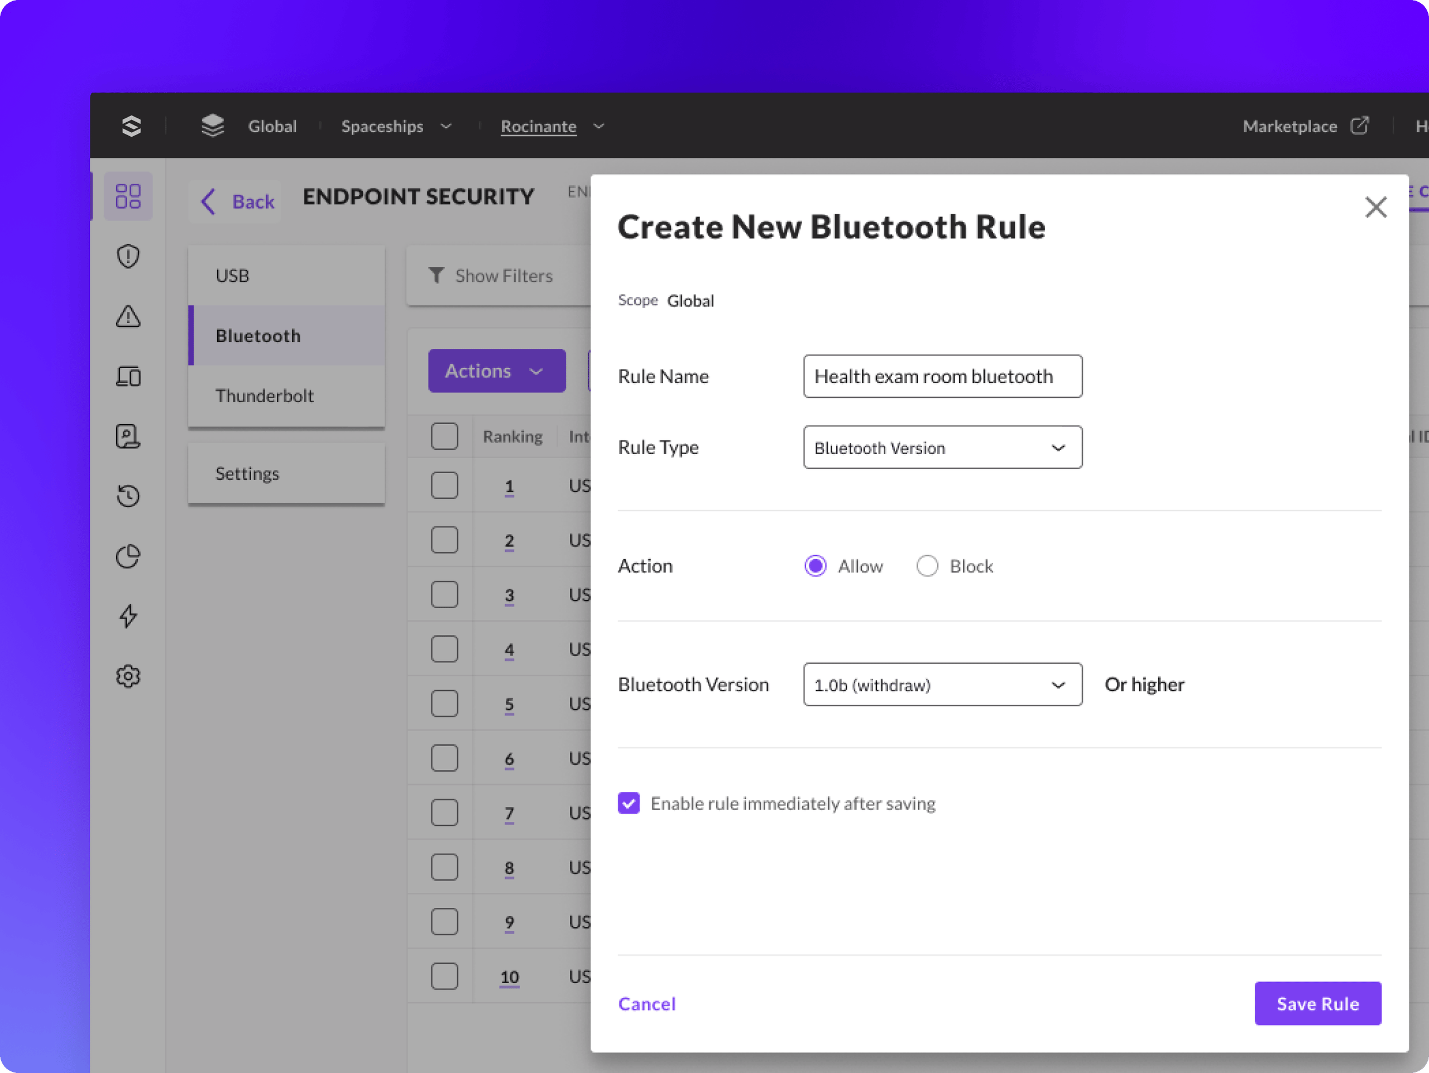
Task: Open the user badge sidebar icon
Action: click(128, 436)
